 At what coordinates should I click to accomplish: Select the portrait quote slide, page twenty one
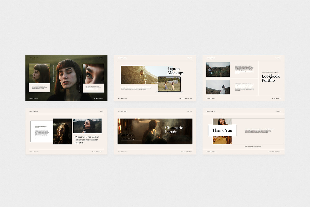[66, 131]
